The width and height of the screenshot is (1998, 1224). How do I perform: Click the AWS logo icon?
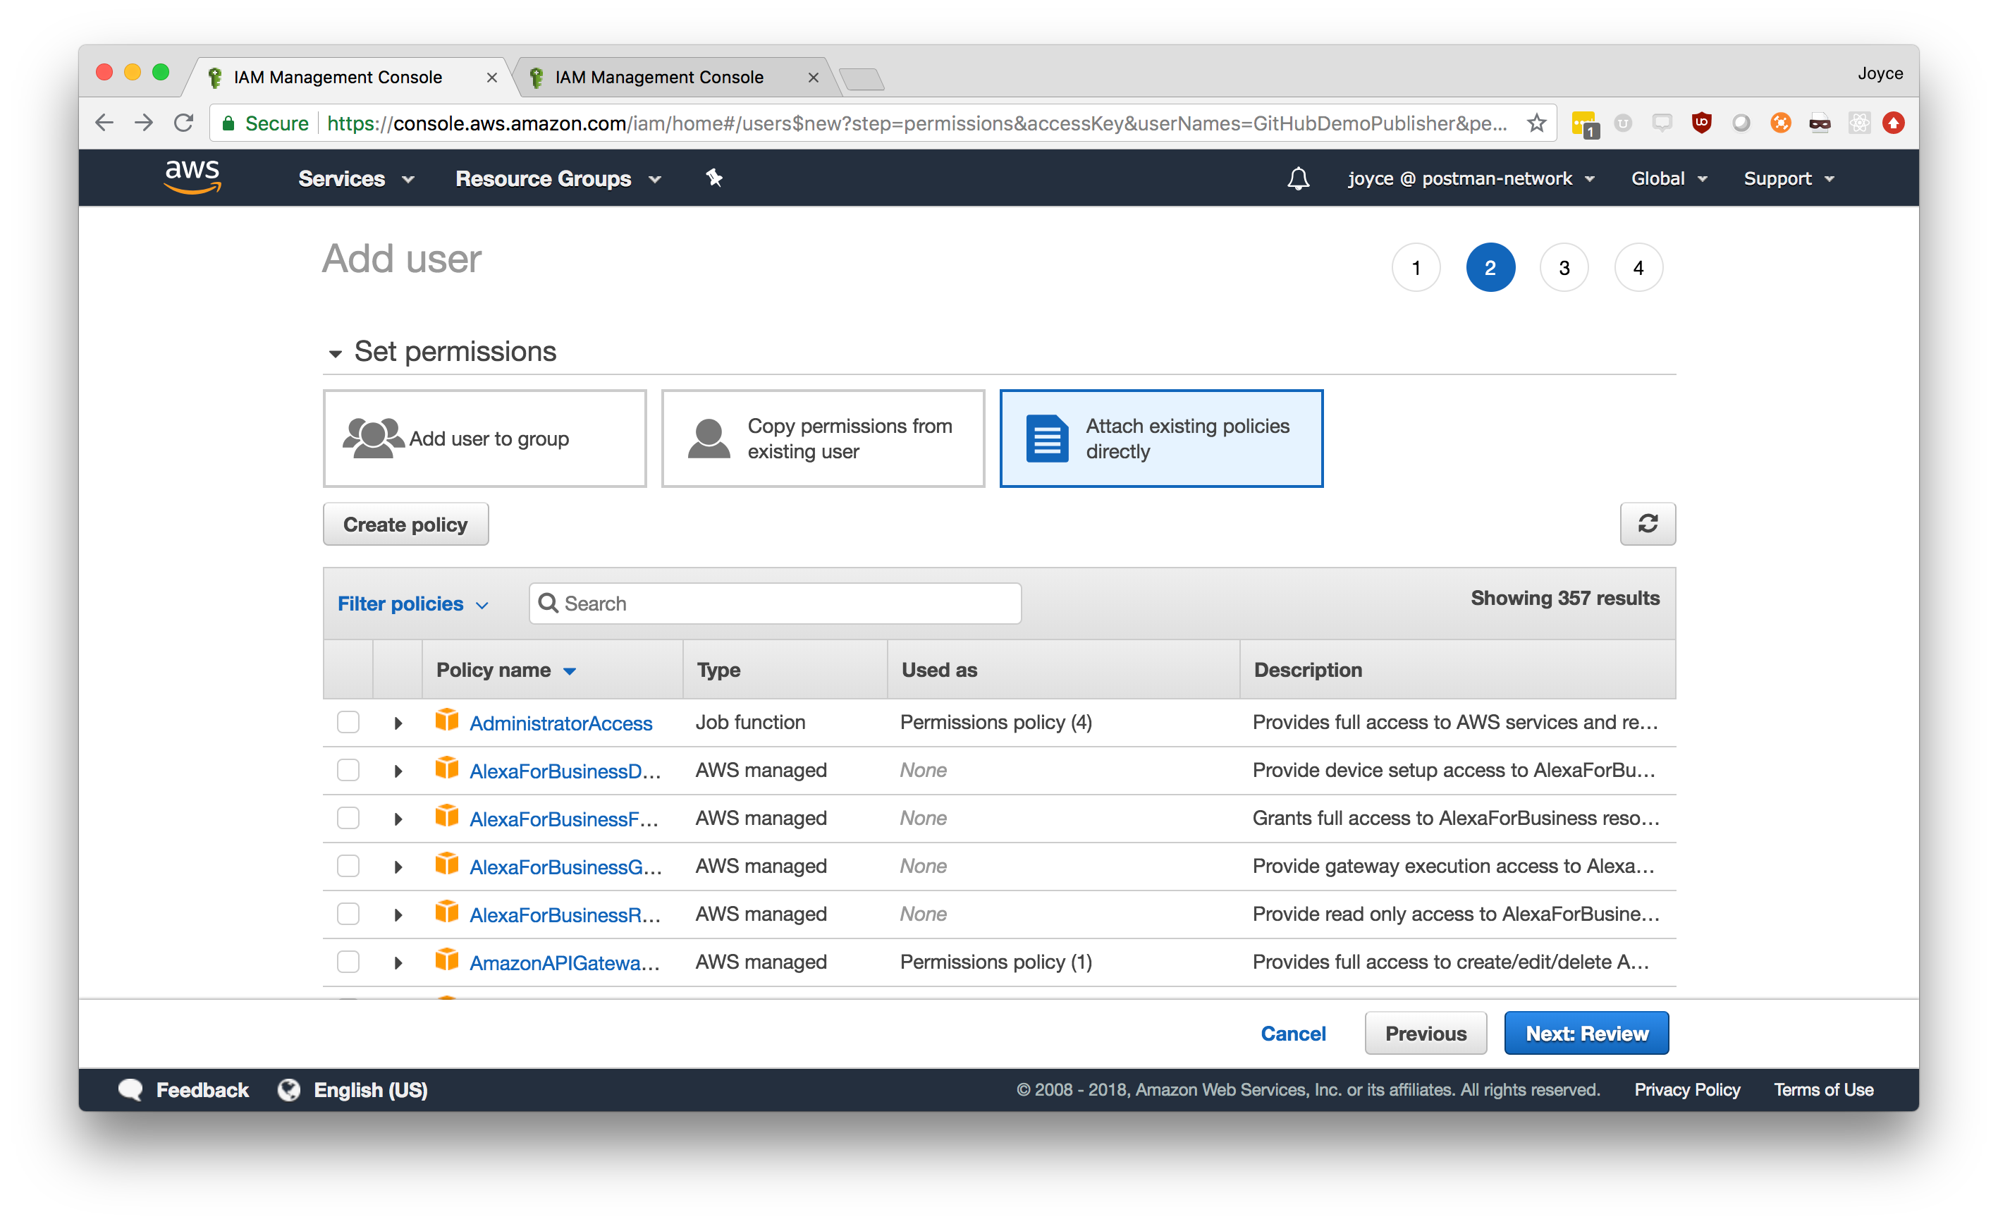pos(192,177)
